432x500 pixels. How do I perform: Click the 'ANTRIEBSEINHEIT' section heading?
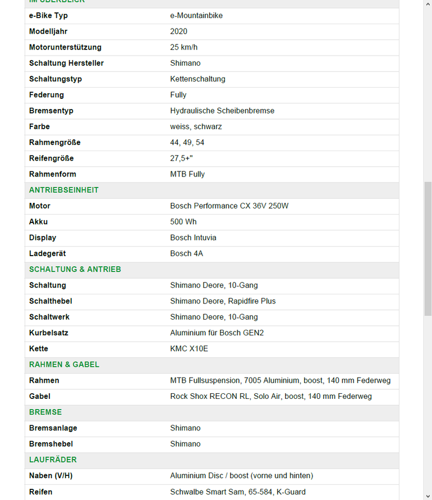[64, 190]
